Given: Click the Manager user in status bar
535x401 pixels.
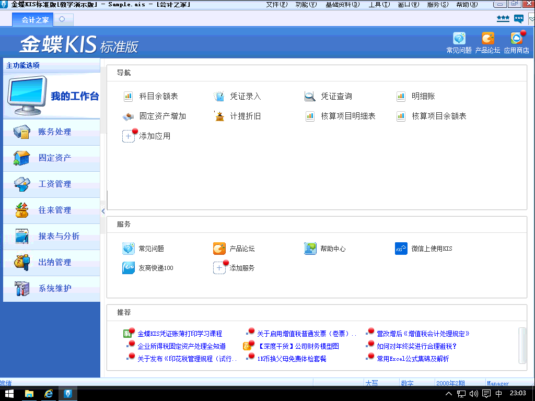Looking at the screenshot, I should click(x=498, y=383).
